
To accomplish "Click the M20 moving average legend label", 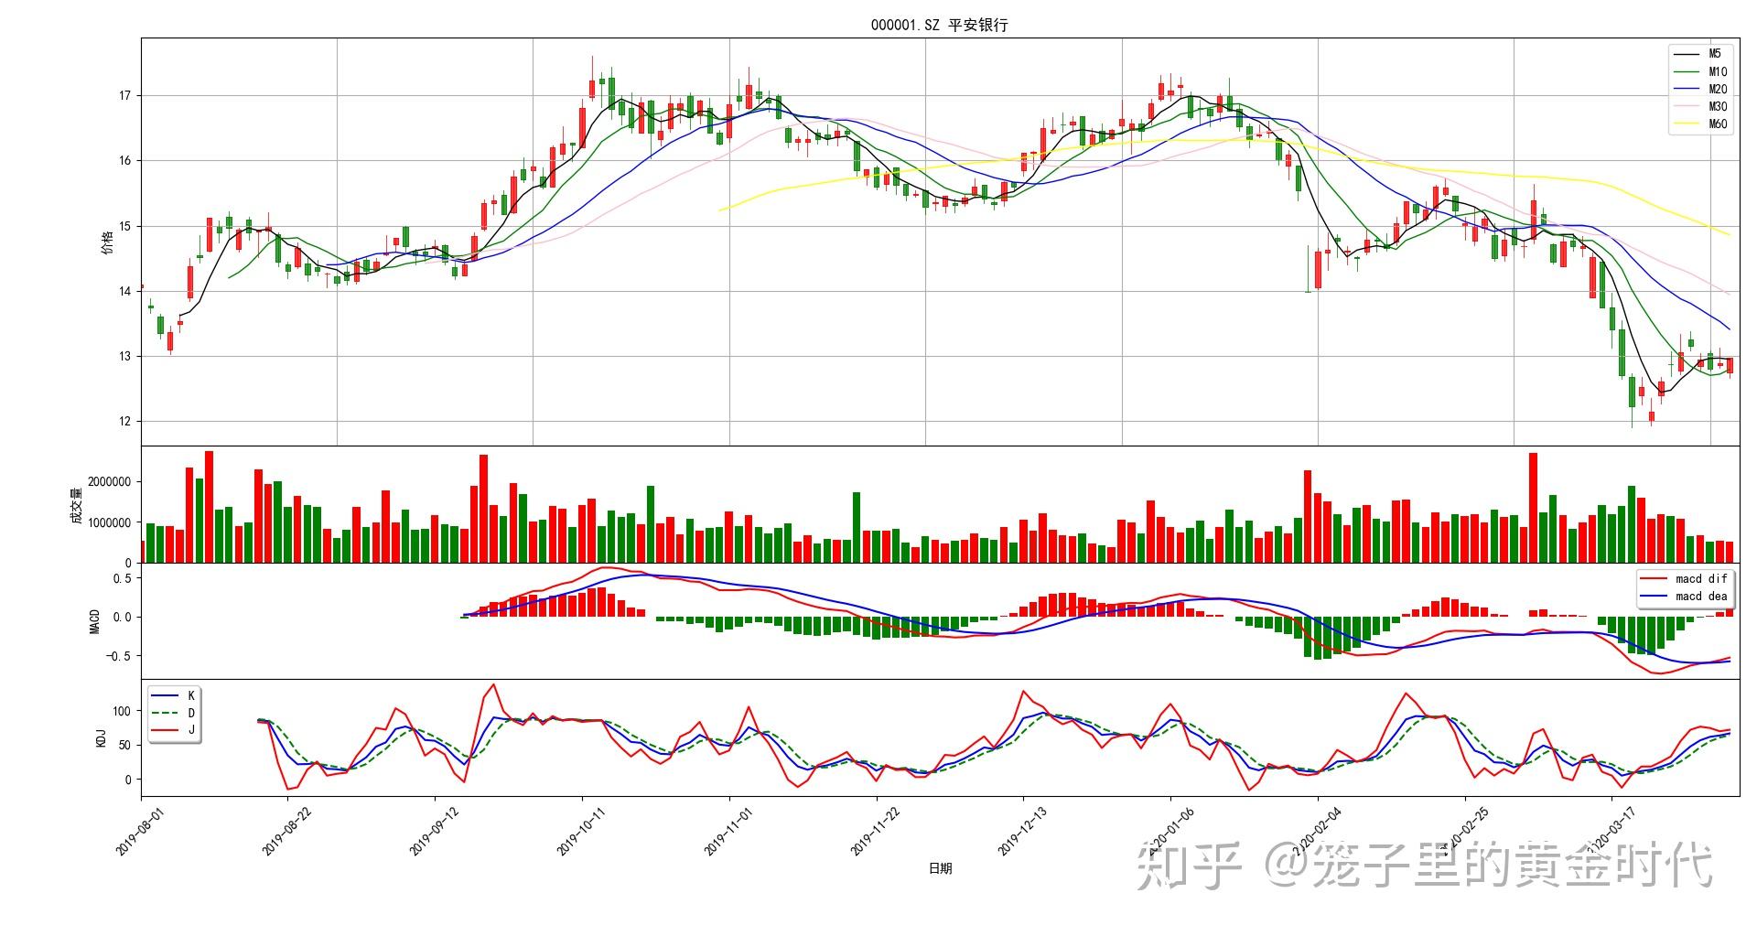I will [x=1718, y=89].
